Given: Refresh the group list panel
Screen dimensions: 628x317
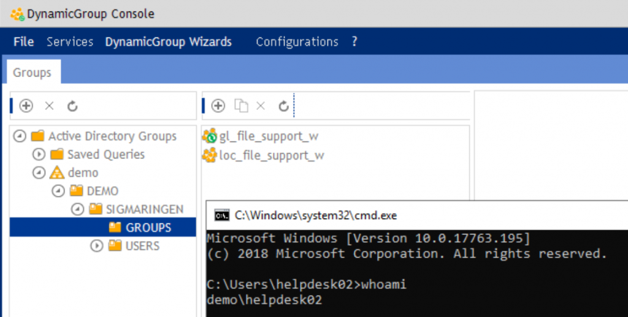Looking at the screenshot, I should 283,106.
